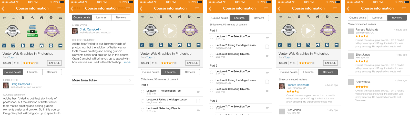Toggle Lecture 1's circle below the video preview

142,92
